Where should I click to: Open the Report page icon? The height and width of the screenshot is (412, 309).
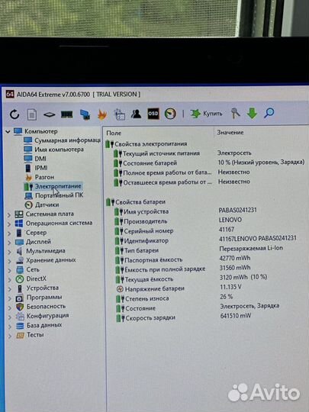pyautogui.click(x=32, y=114)
